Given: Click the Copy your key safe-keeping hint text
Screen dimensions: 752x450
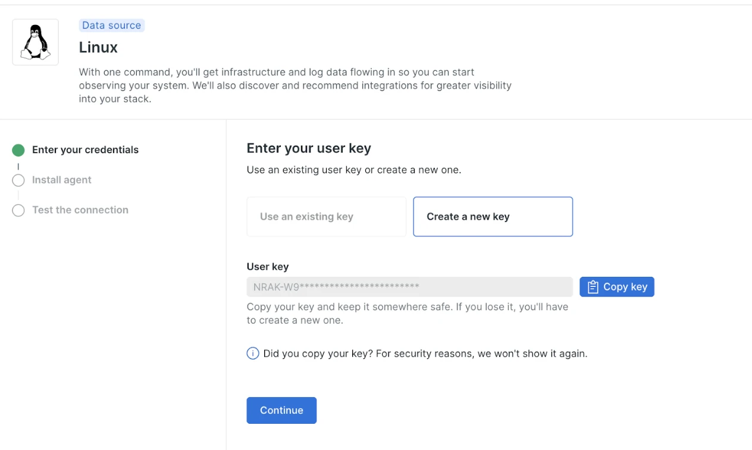Looking at the screenshot, I should [x=408, y=314].
